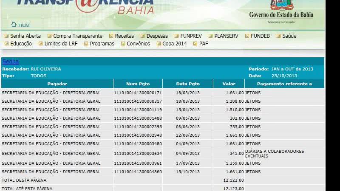Open the Receitas menu

pyautogui.click(x=124, y=36)
